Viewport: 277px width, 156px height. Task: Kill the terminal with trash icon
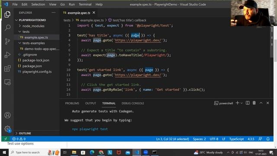254,103
